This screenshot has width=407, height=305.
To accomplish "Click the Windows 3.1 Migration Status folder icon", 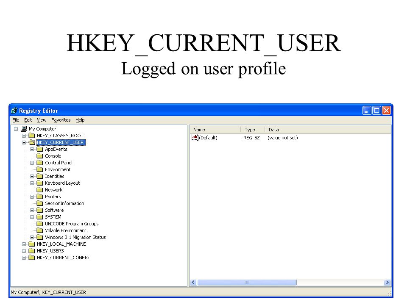I will click(40, 237).
